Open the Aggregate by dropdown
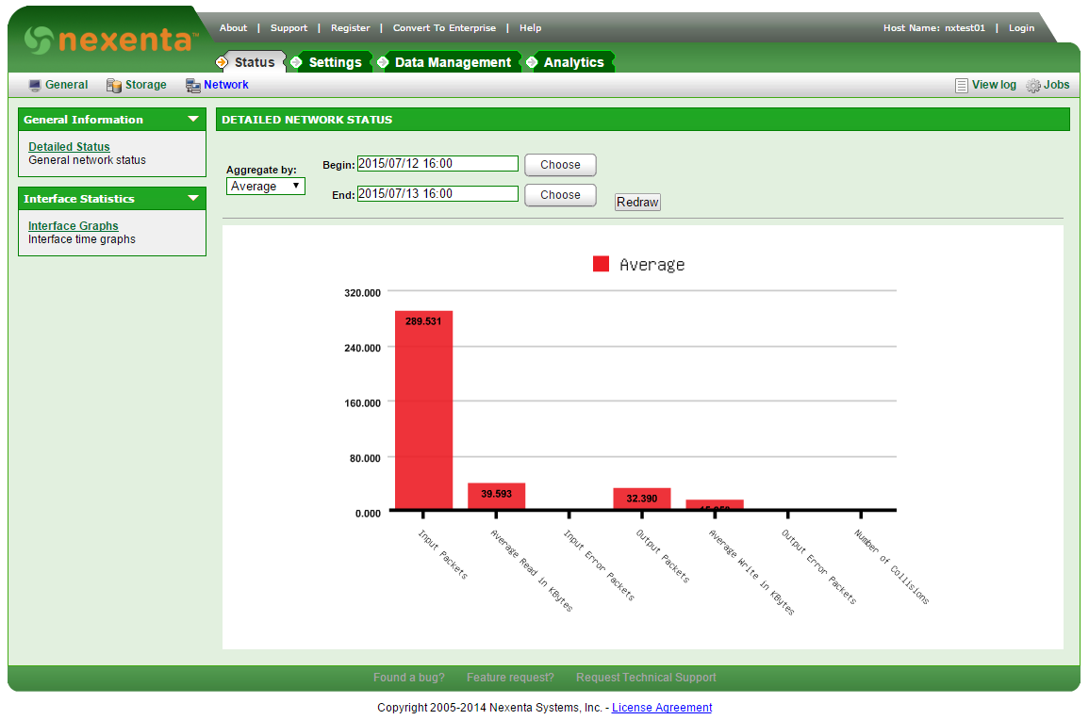 [266, 187]
